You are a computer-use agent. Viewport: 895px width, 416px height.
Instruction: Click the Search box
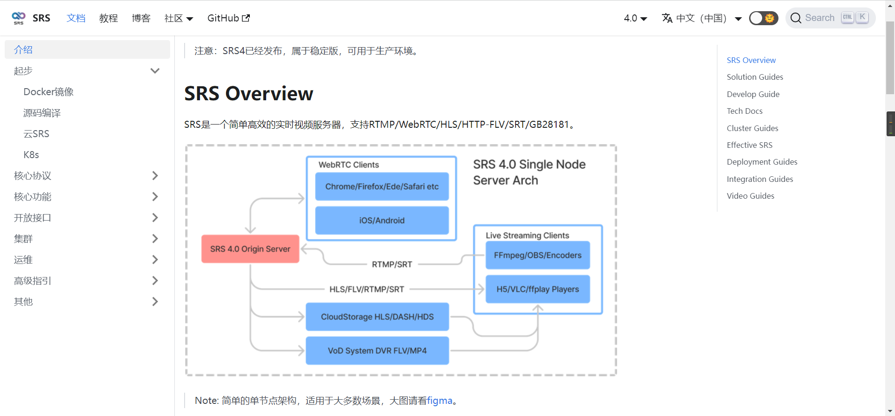coord(830,18)
